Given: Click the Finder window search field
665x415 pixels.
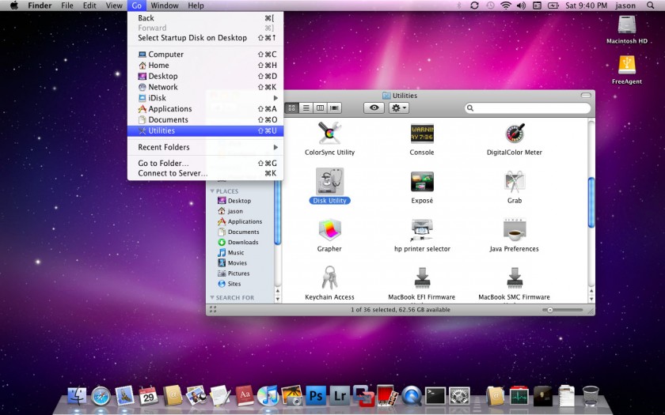Looking at the screenshot, I should point(527,108).
